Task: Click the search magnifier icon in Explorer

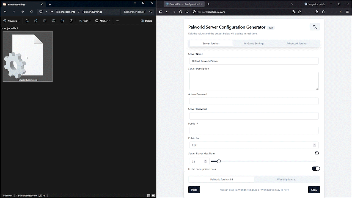Action: click(150, 12)
